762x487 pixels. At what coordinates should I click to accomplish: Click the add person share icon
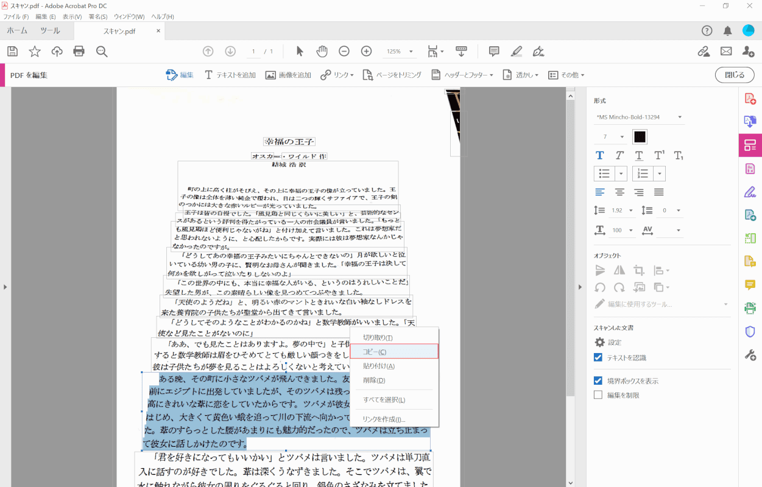tap(749, 51)
